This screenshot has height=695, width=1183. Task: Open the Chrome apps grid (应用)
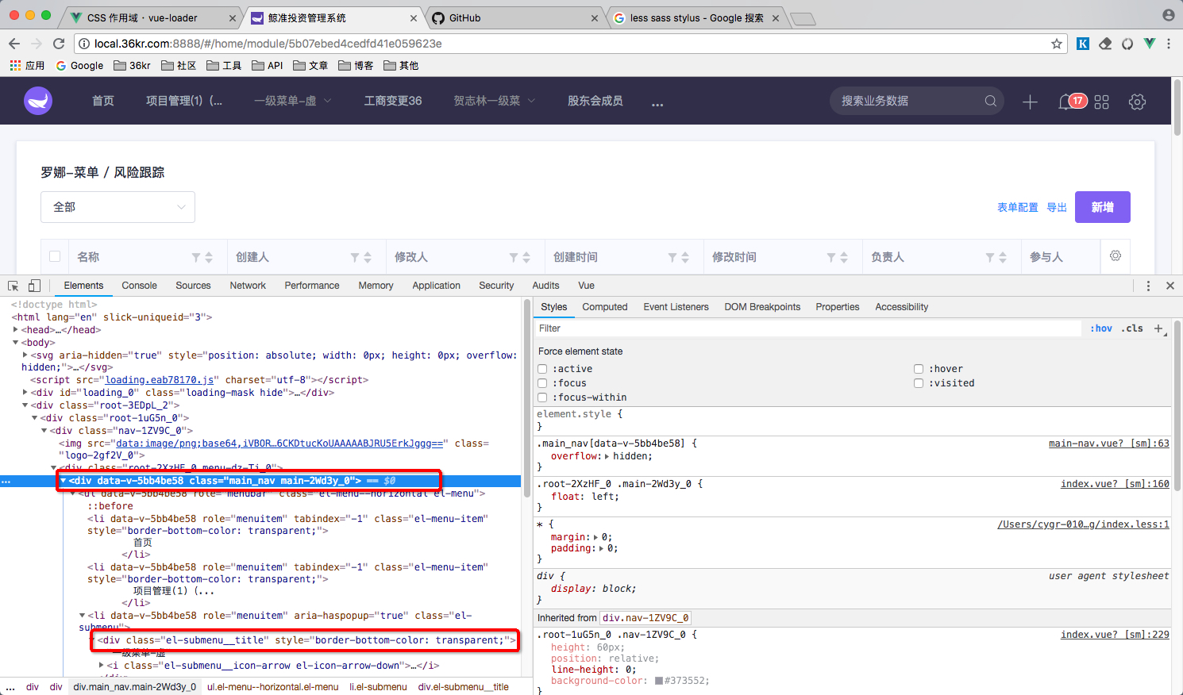coord(27,66)
